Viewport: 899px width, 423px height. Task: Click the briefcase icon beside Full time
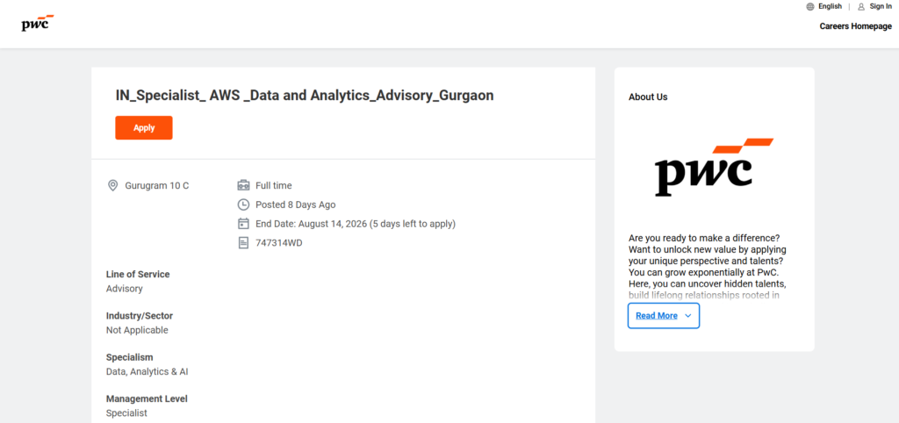coord(244,185)
